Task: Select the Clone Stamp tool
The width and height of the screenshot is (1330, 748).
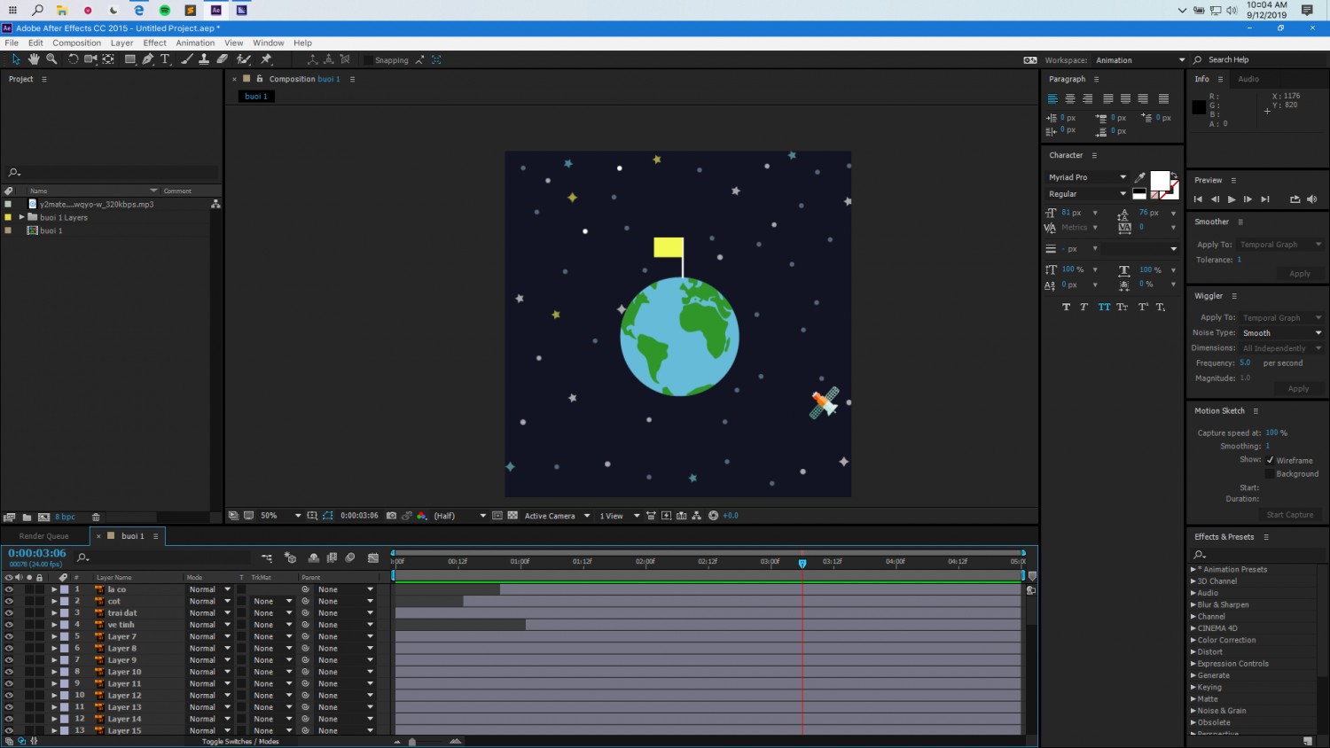Action: point(204,59)
